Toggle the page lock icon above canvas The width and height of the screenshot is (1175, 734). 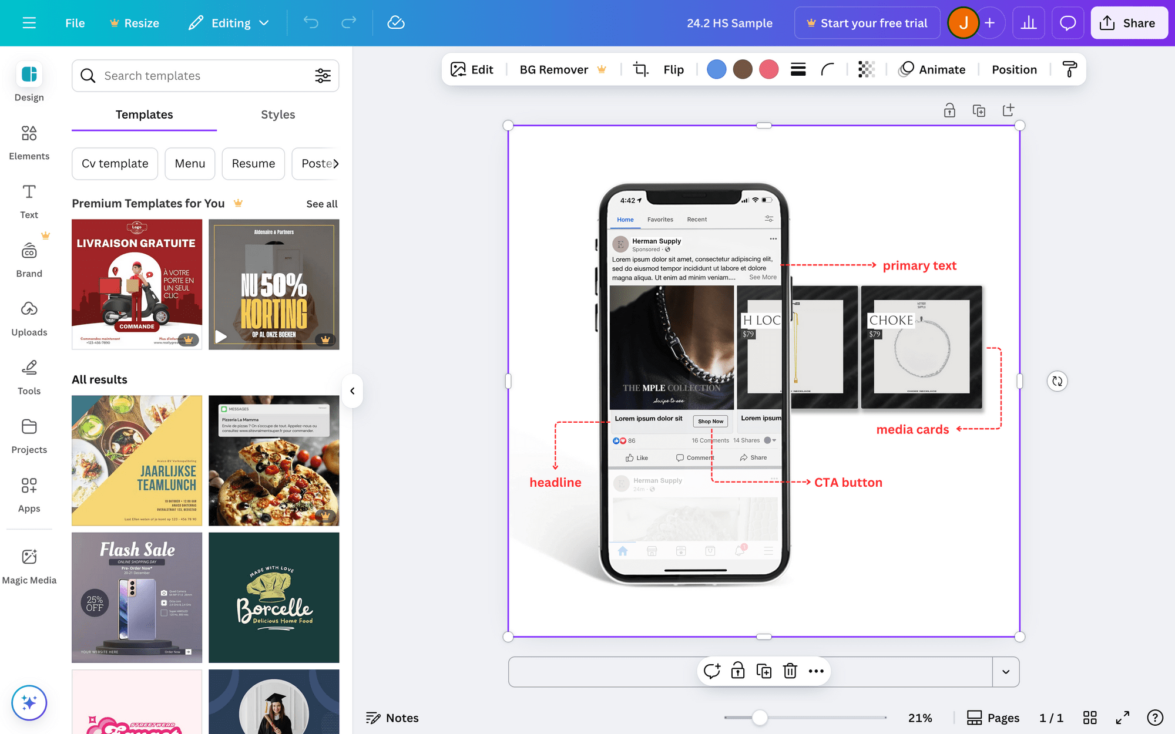click(x=949, y=110)
